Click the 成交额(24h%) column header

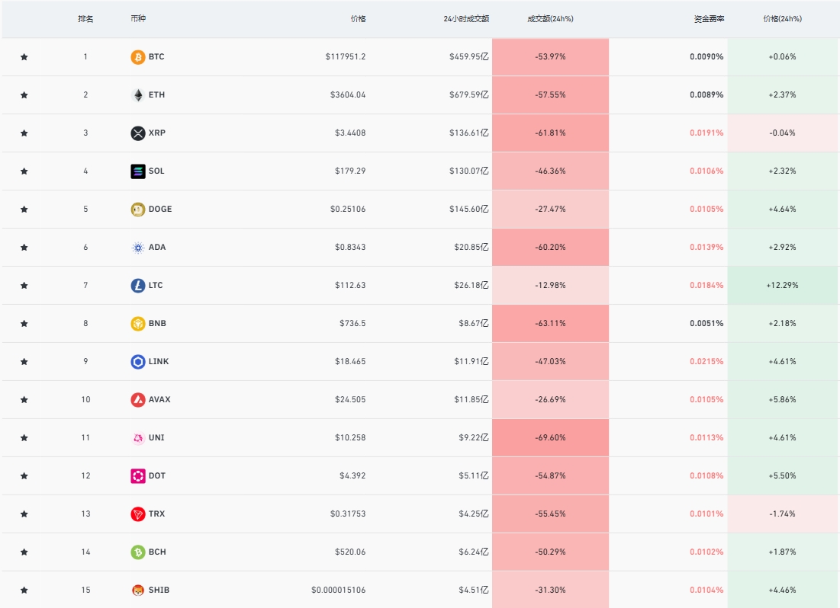tap(550, 19)
